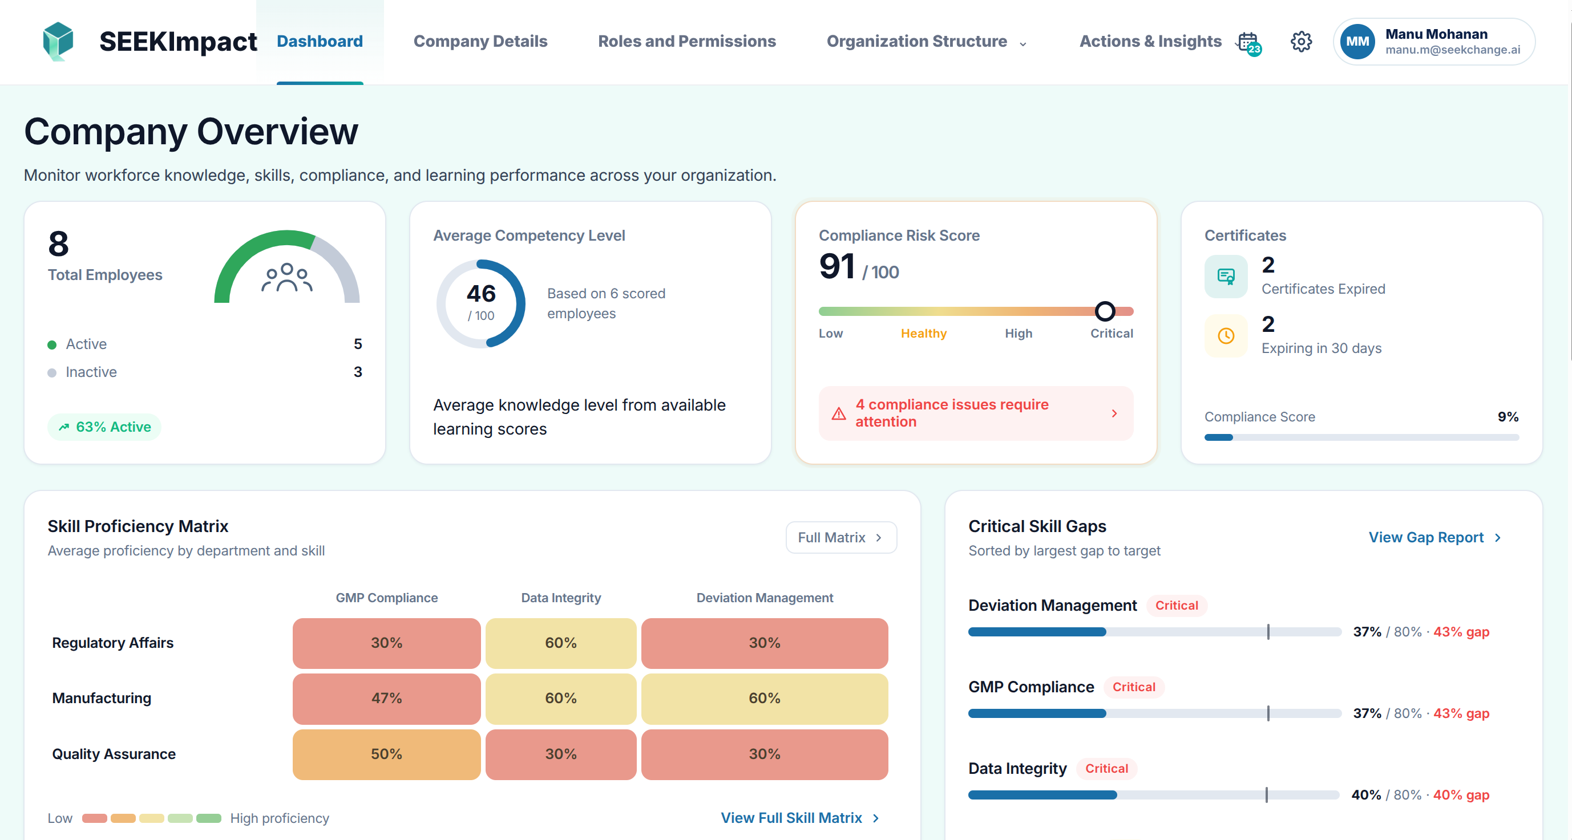The image size is (1572, 840).
Task: Click the Manufacturing row label
Action: [102, 699]
